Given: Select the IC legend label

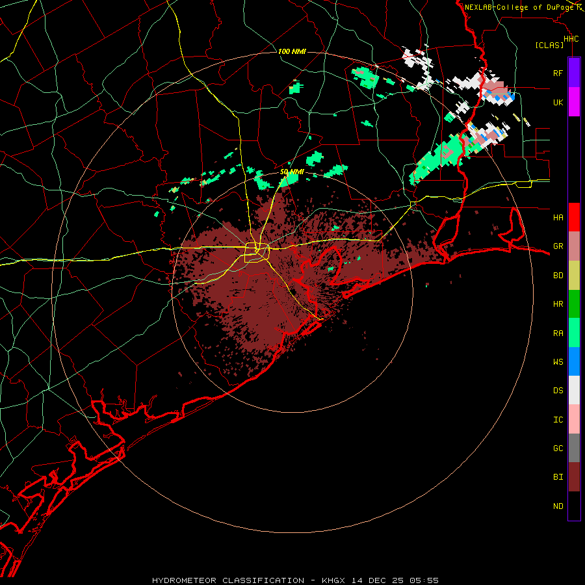Looking at the screenshot, I should pos(558,420).
